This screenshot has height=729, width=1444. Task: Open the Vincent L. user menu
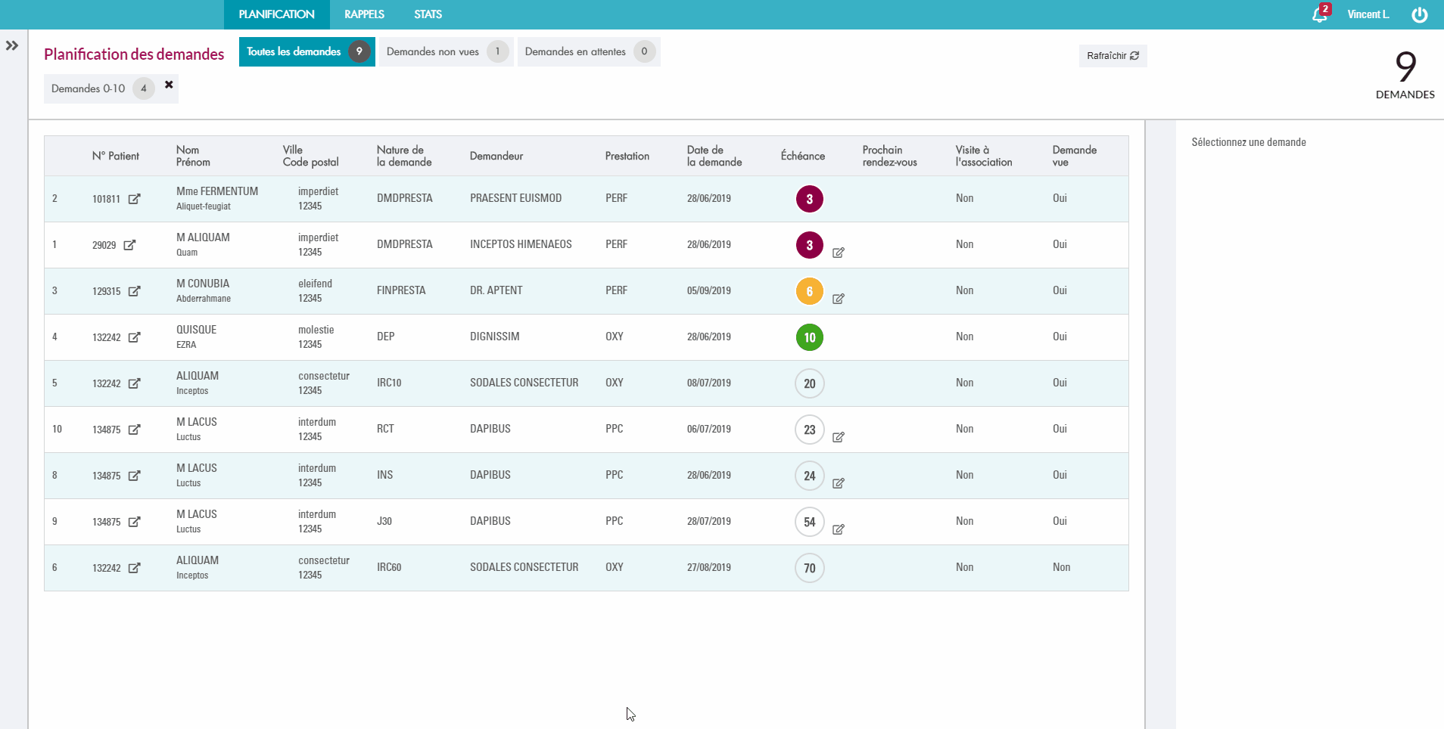[x=1368, y=14]
